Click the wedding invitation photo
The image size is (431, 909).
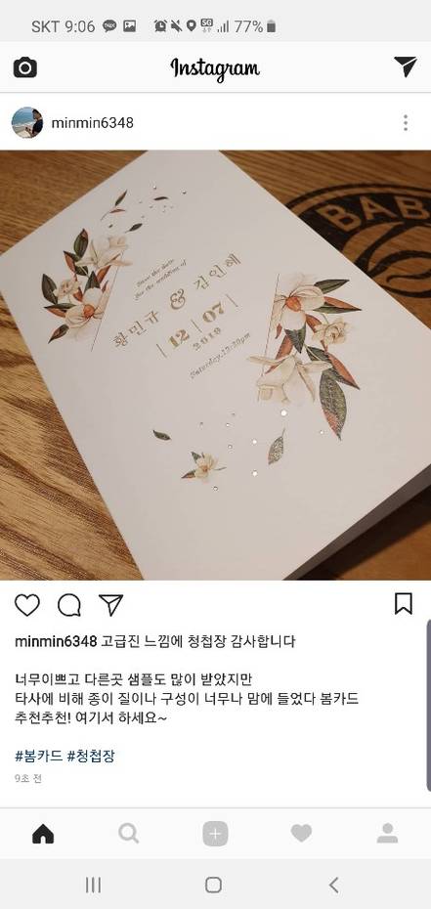(x=215, y=366)
